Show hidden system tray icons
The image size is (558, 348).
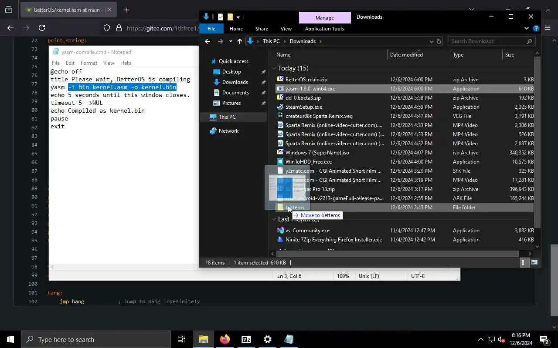click(x=481, y=340)
